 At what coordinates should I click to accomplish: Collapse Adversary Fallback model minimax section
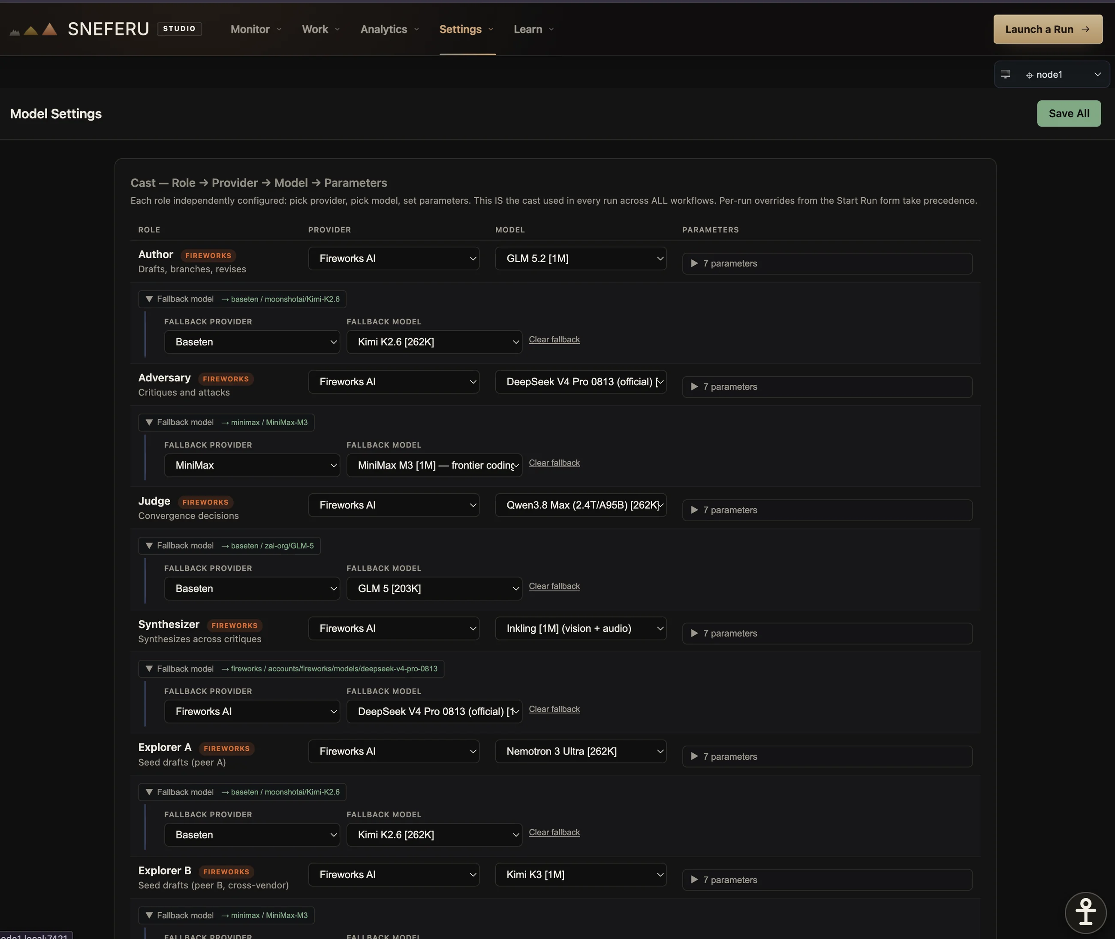coord(226,423)
